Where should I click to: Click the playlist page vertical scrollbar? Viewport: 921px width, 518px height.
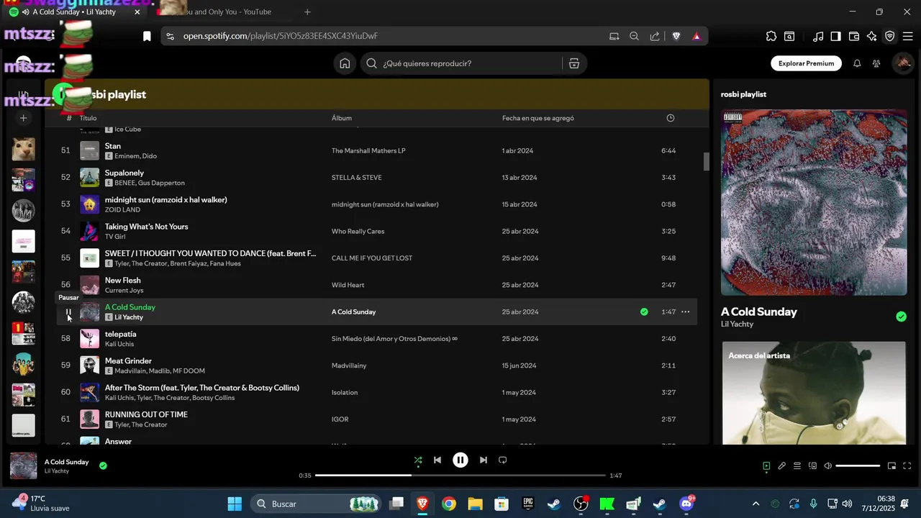tap(707, 162)
